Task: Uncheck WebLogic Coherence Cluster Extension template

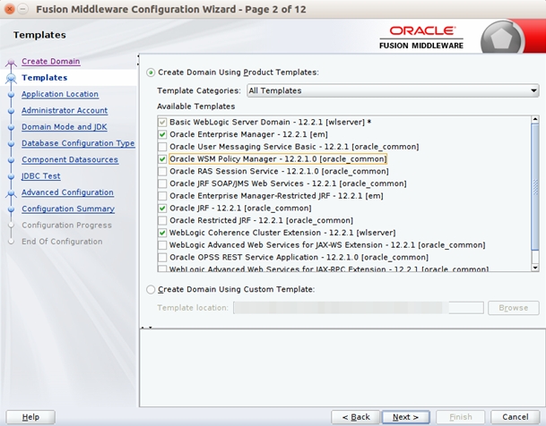Action: point(162,233)
